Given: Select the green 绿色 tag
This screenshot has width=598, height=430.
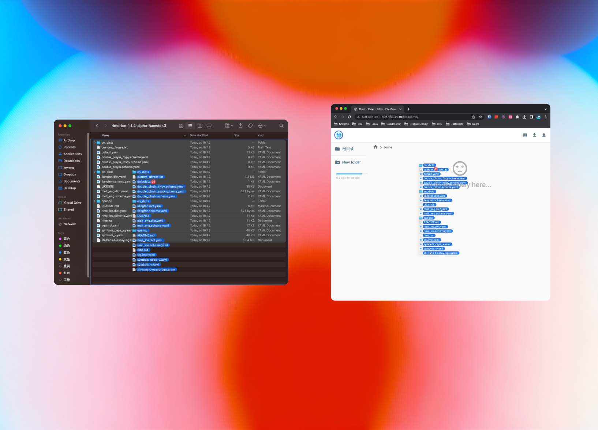Looking at the screenshot, I should (64, 246).
